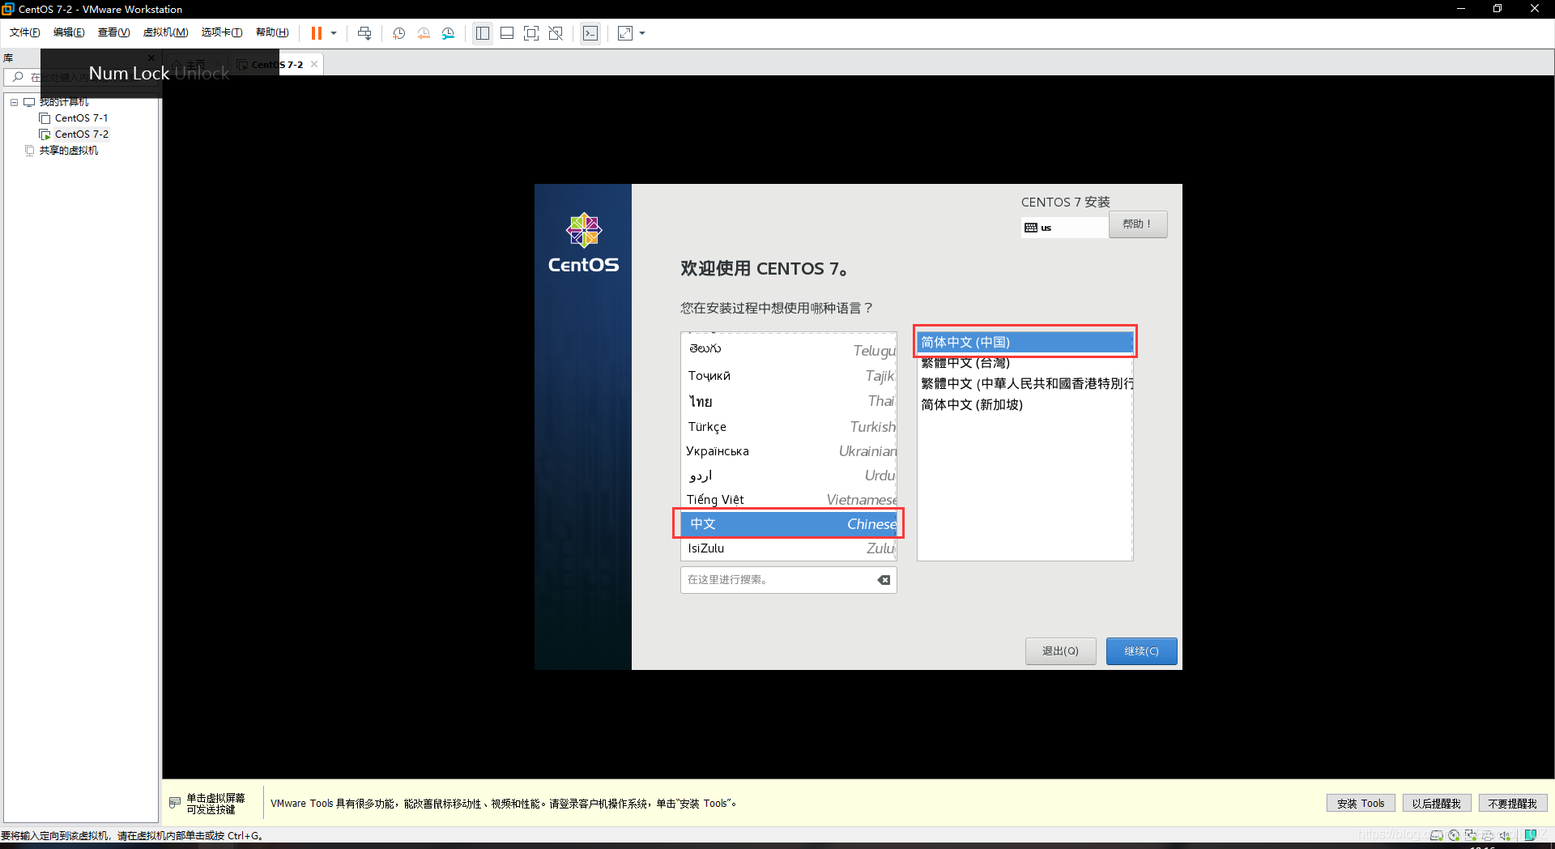Choose 繁體中文 (台灣) locale
Image resolution: width=1555 pixels, height=849 pixels.
[1025, 363]
